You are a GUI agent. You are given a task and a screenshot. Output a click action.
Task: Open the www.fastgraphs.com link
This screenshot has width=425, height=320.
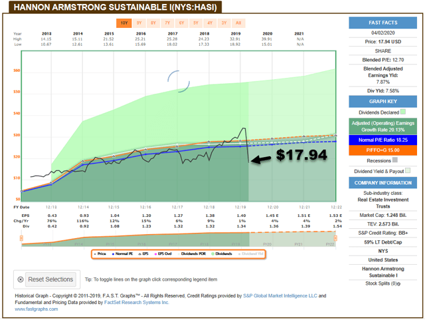coord(37,309)
